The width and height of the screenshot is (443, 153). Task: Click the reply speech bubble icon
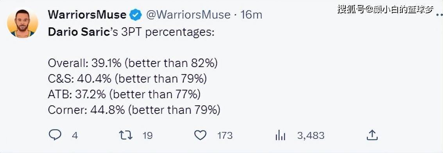coord(55,135)
